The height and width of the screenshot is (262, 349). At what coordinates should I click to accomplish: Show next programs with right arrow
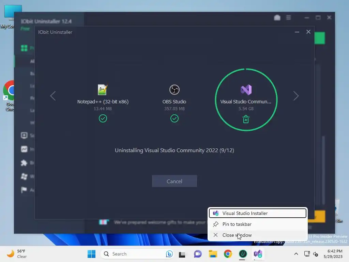click(296, 96)
